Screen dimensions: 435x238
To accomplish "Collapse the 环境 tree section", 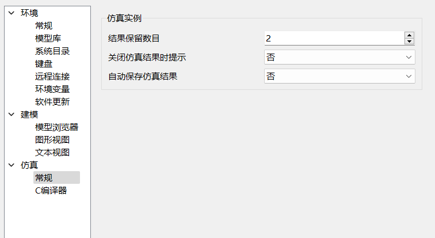I will pos(12,13).
